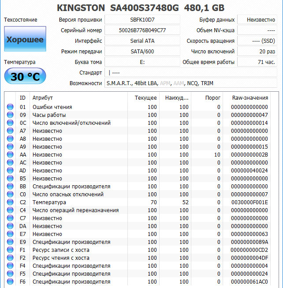283x288 pixels.
Task: Click status orb for row F6
Action: point(10,281)
